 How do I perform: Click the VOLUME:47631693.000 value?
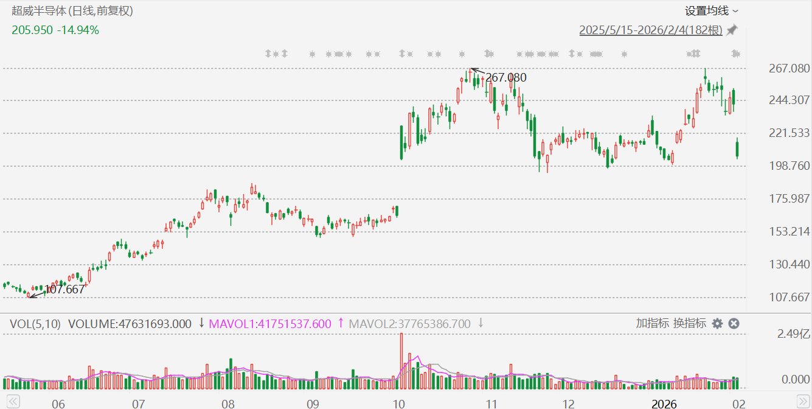(x=130, y=324)
